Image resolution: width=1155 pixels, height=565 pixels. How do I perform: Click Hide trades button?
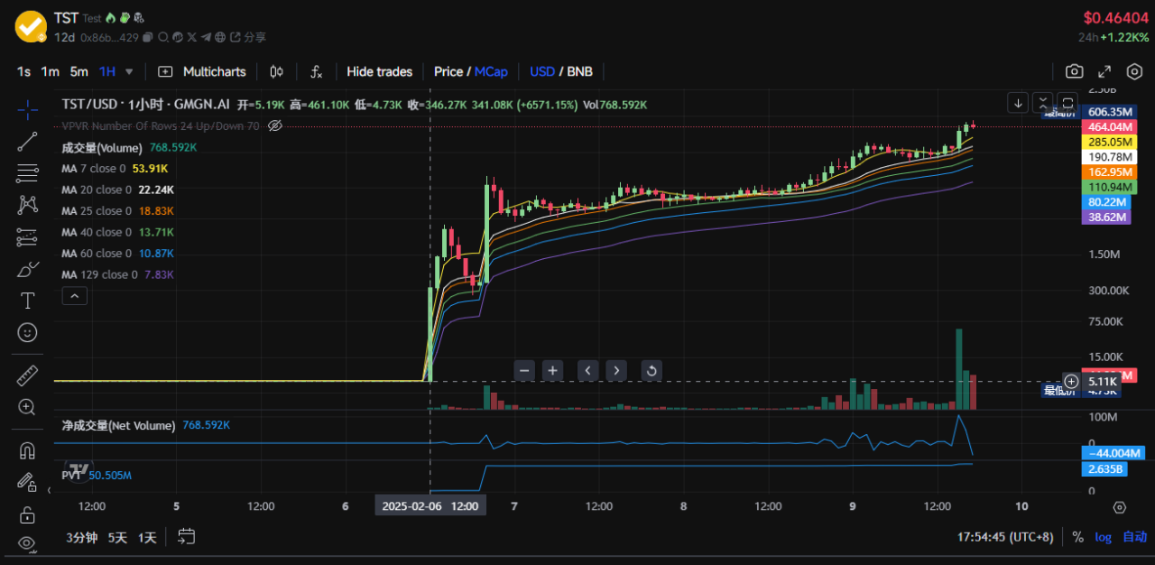point(379,71)
